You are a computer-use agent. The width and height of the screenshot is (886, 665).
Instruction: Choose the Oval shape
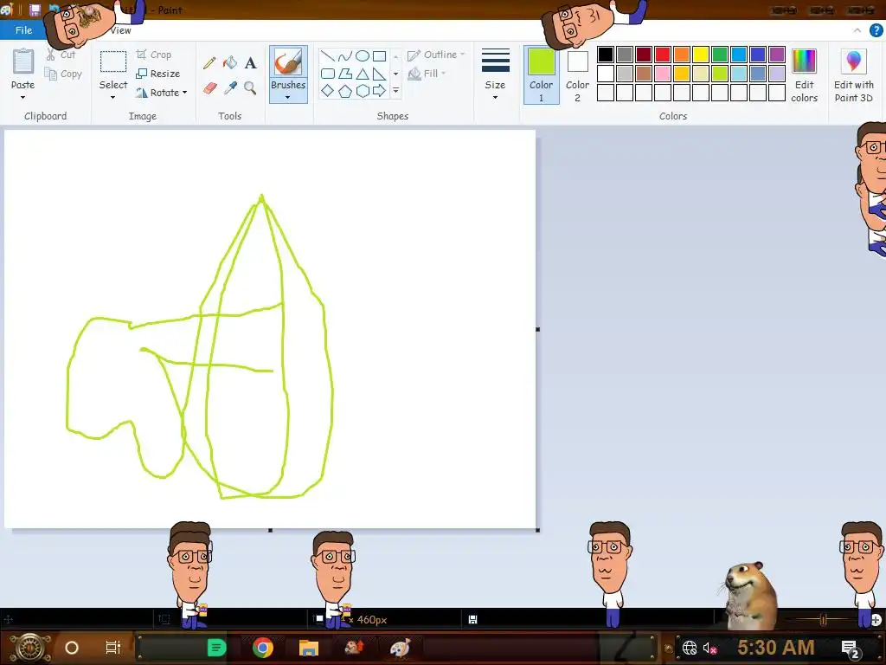(363, 56)
